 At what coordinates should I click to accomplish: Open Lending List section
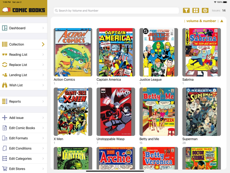[x=24, y=75]
